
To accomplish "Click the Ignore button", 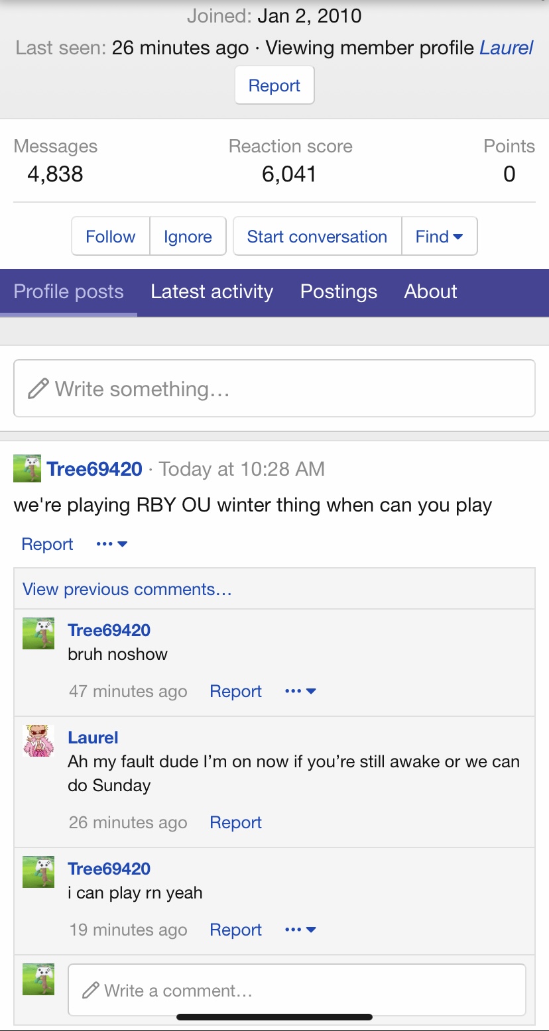I will tap(188, 237).
